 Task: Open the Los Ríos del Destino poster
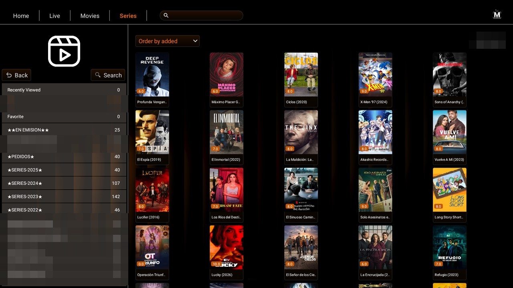[226, 190]
